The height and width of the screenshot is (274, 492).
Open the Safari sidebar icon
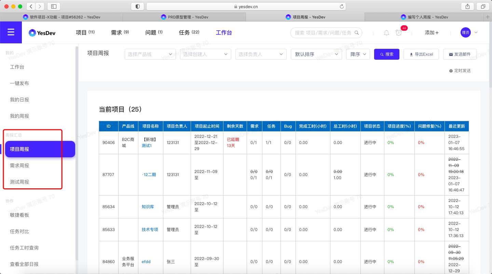(x=53, y=6)
